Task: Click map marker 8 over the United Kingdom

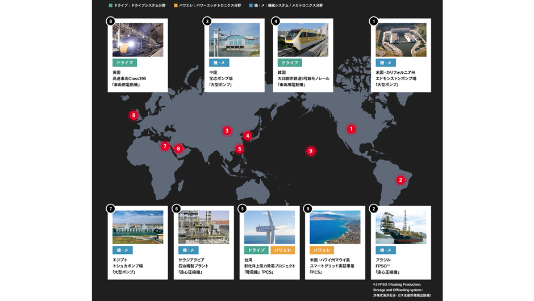Action: pos(133,115)
